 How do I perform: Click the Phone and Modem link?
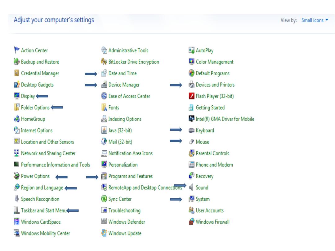215,165
